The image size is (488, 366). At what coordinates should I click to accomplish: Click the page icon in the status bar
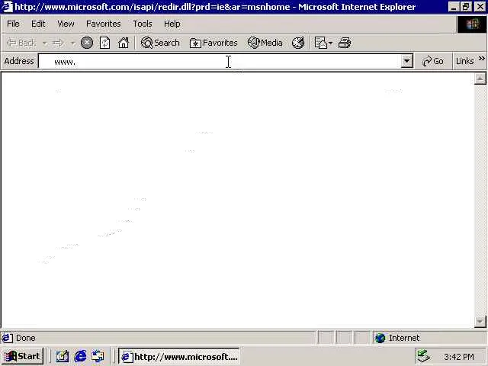point(8,338)
